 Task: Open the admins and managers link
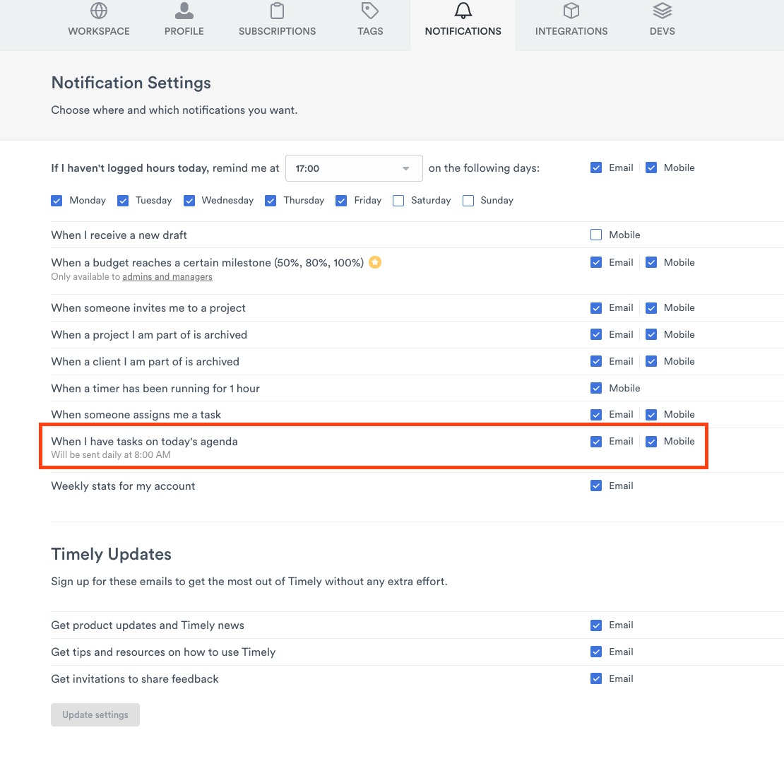click(x=167, y=277)
